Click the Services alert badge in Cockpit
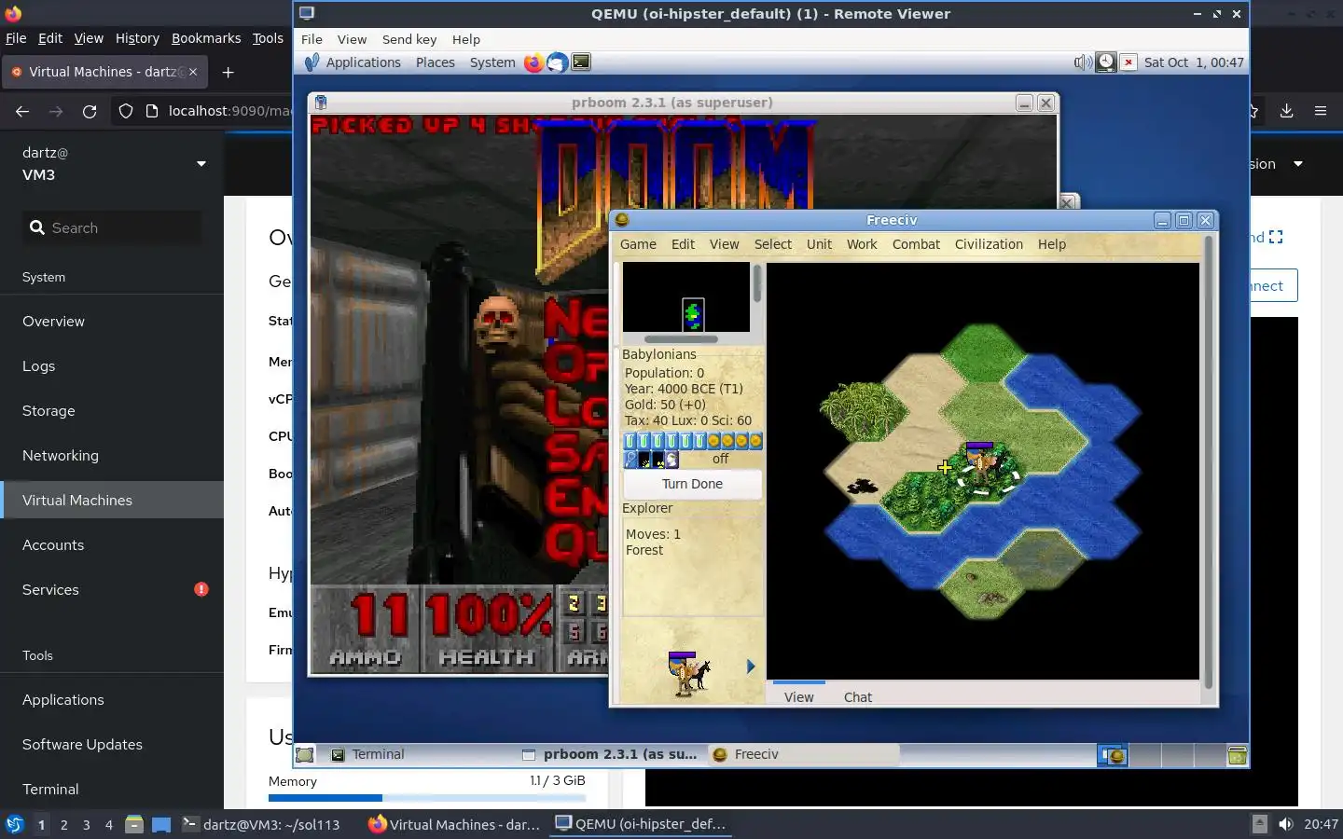 coord(201,589)
